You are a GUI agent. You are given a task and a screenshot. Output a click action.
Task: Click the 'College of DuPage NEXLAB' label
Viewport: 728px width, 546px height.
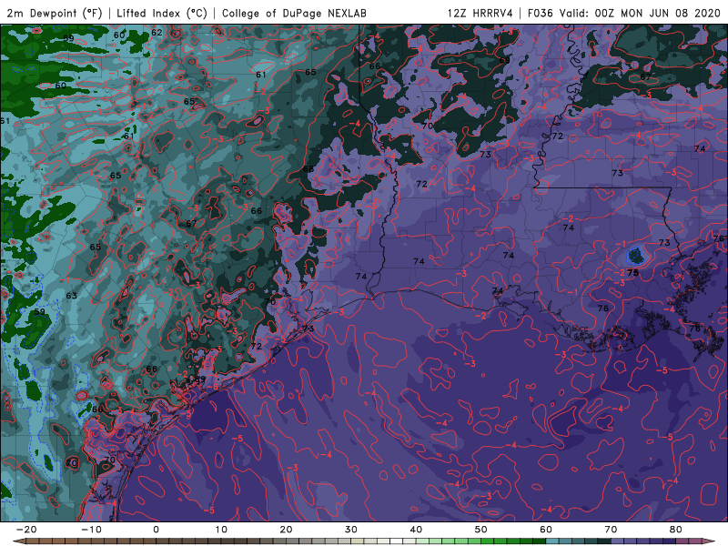pos(294,13)
